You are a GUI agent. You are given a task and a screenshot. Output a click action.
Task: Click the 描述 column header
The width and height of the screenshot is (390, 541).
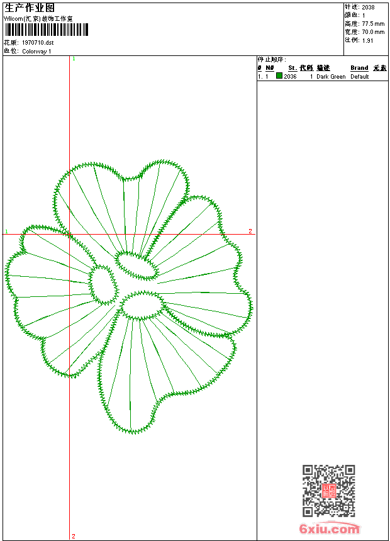pos(323,68)
